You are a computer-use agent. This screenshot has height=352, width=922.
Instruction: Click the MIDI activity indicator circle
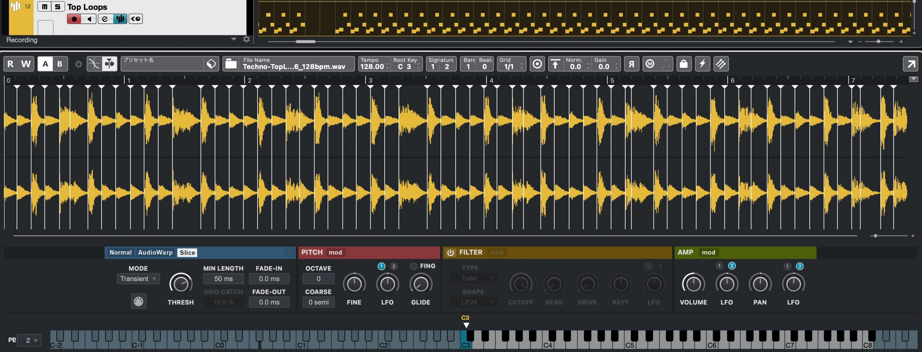click(x=78, y=64)
